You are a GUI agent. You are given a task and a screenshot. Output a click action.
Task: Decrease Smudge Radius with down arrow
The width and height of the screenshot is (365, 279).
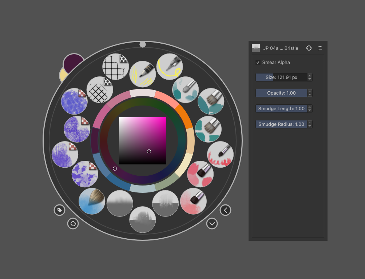tap(310, 126)
